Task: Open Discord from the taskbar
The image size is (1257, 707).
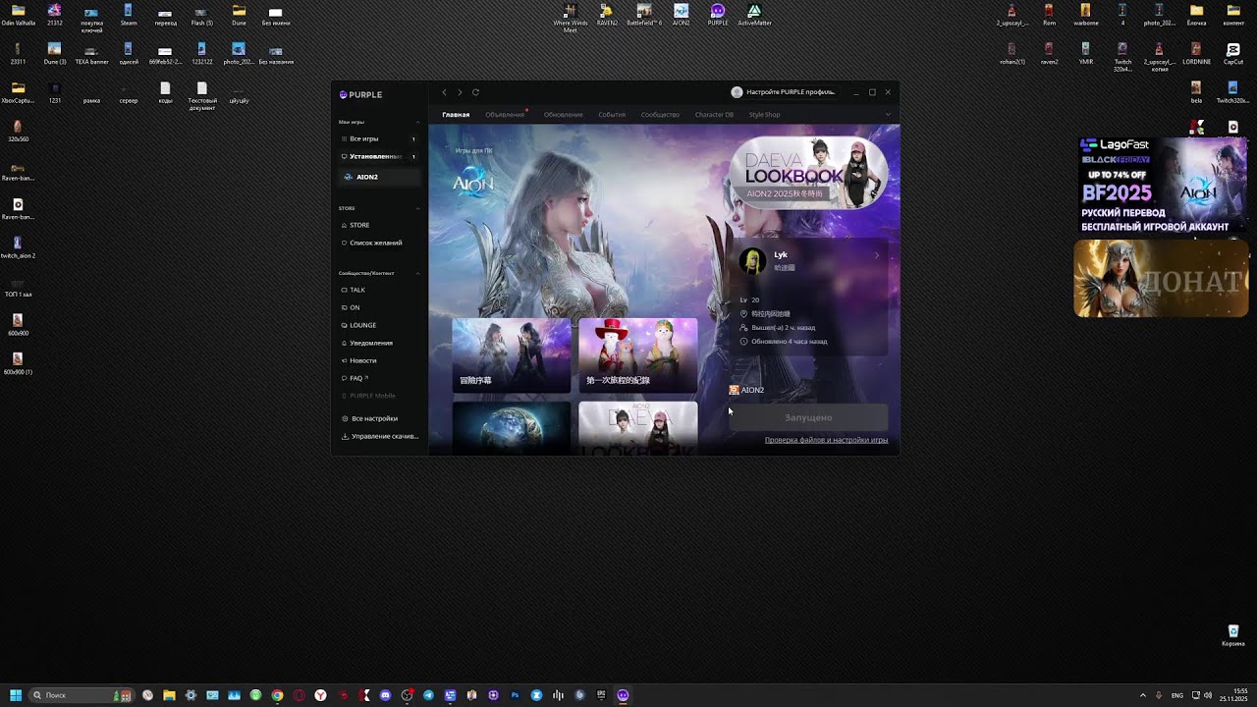Action: 385,695
